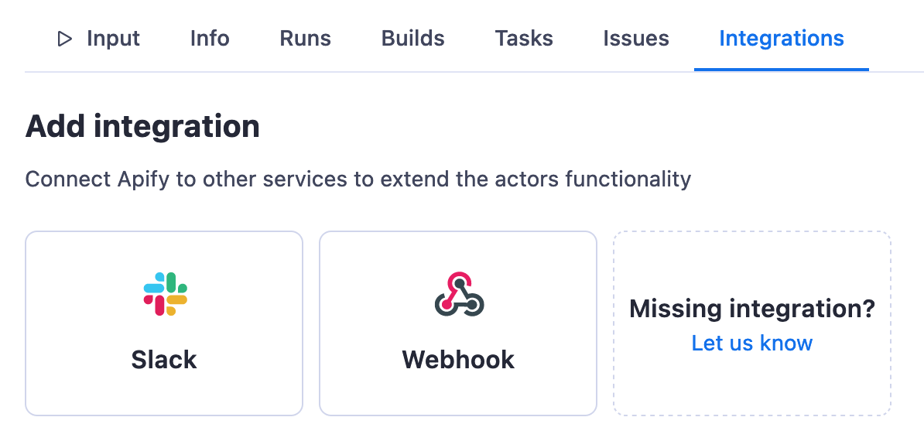Select the Builds tab
Image resolution: width=924 pixels, height=441 pixels.
click(412, 39)
